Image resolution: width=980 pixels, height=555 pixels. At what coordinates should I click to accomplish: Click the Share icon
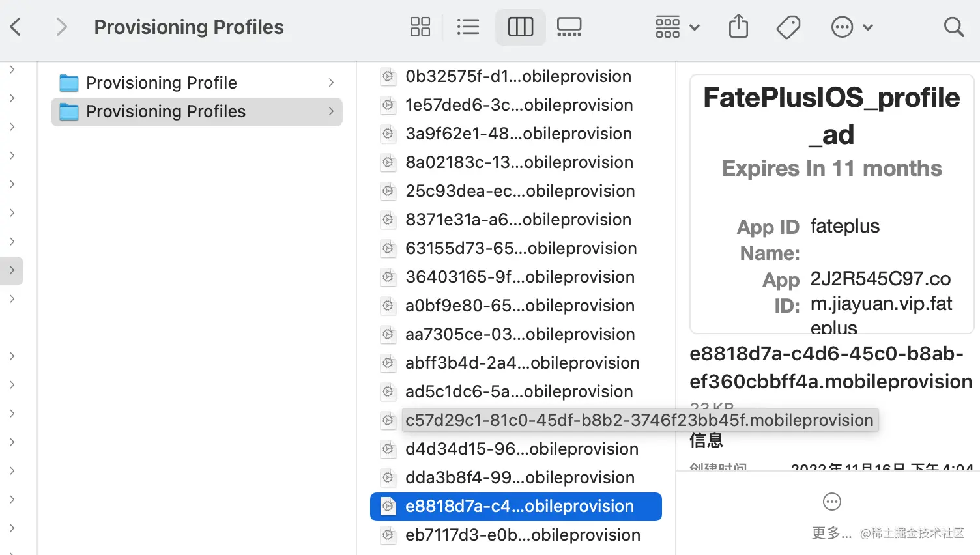coord(738,27)
